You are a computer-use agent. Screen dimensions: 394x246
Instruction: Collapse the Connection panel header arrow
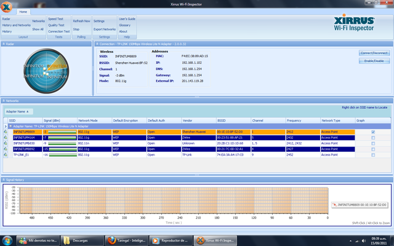pos(97,44)
